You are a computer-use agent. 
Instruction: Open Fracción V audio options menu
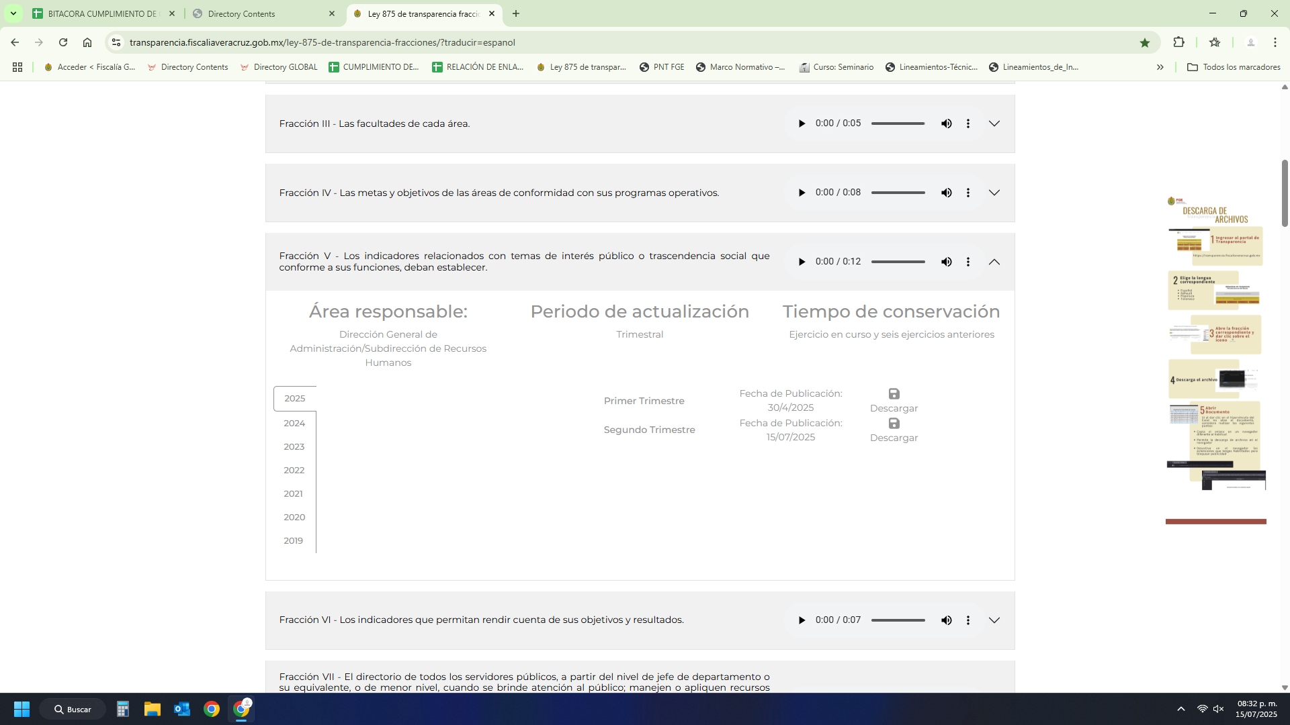coord(967,262)
